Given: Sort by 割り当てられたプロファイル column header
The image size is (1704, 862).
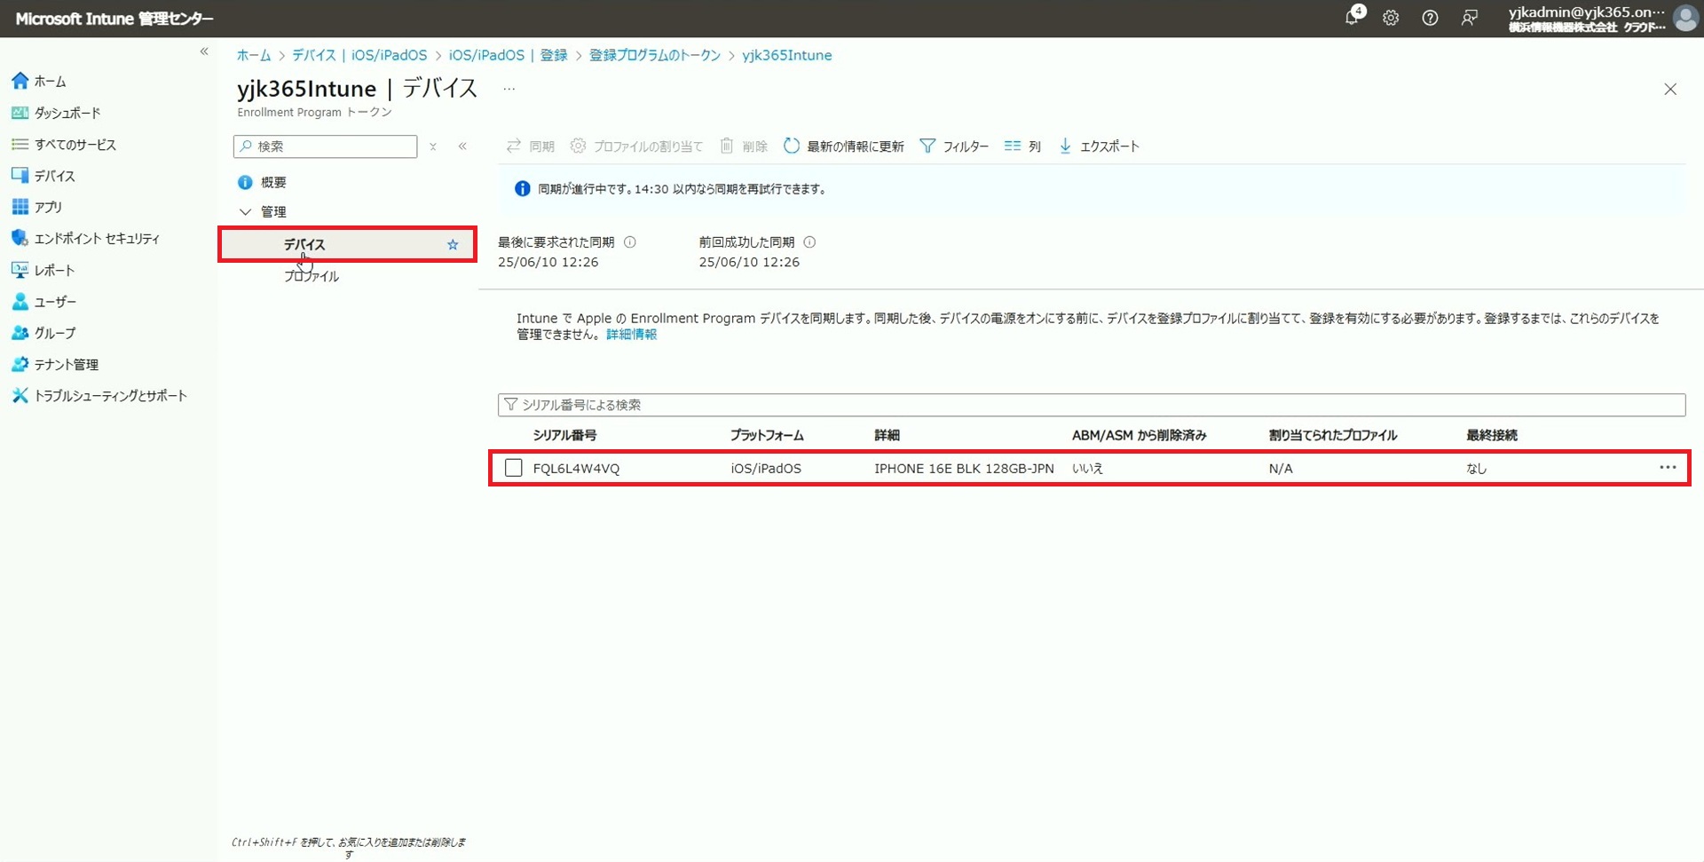Looking at the screenshot, I should coord(1333,435).
